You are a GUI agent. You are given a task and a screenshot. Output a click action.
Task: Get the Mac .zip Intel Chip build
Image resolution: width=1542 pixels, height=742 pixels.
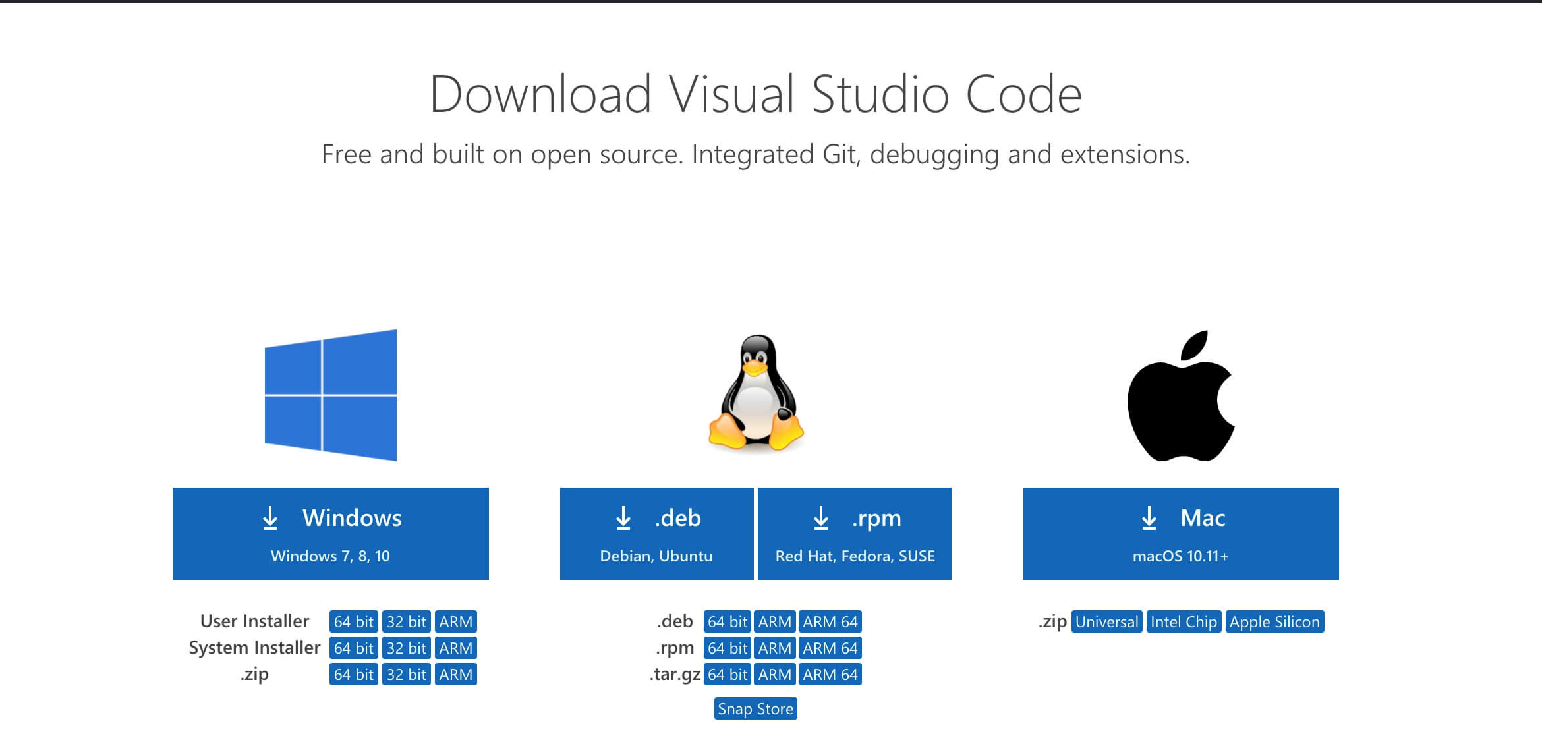(1184, 621)
